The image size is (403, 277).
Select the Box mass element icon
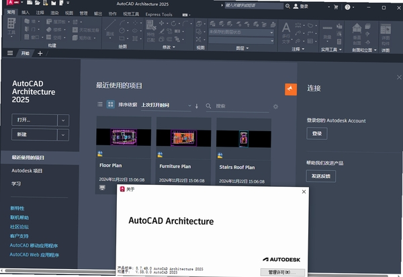(75, 38)
